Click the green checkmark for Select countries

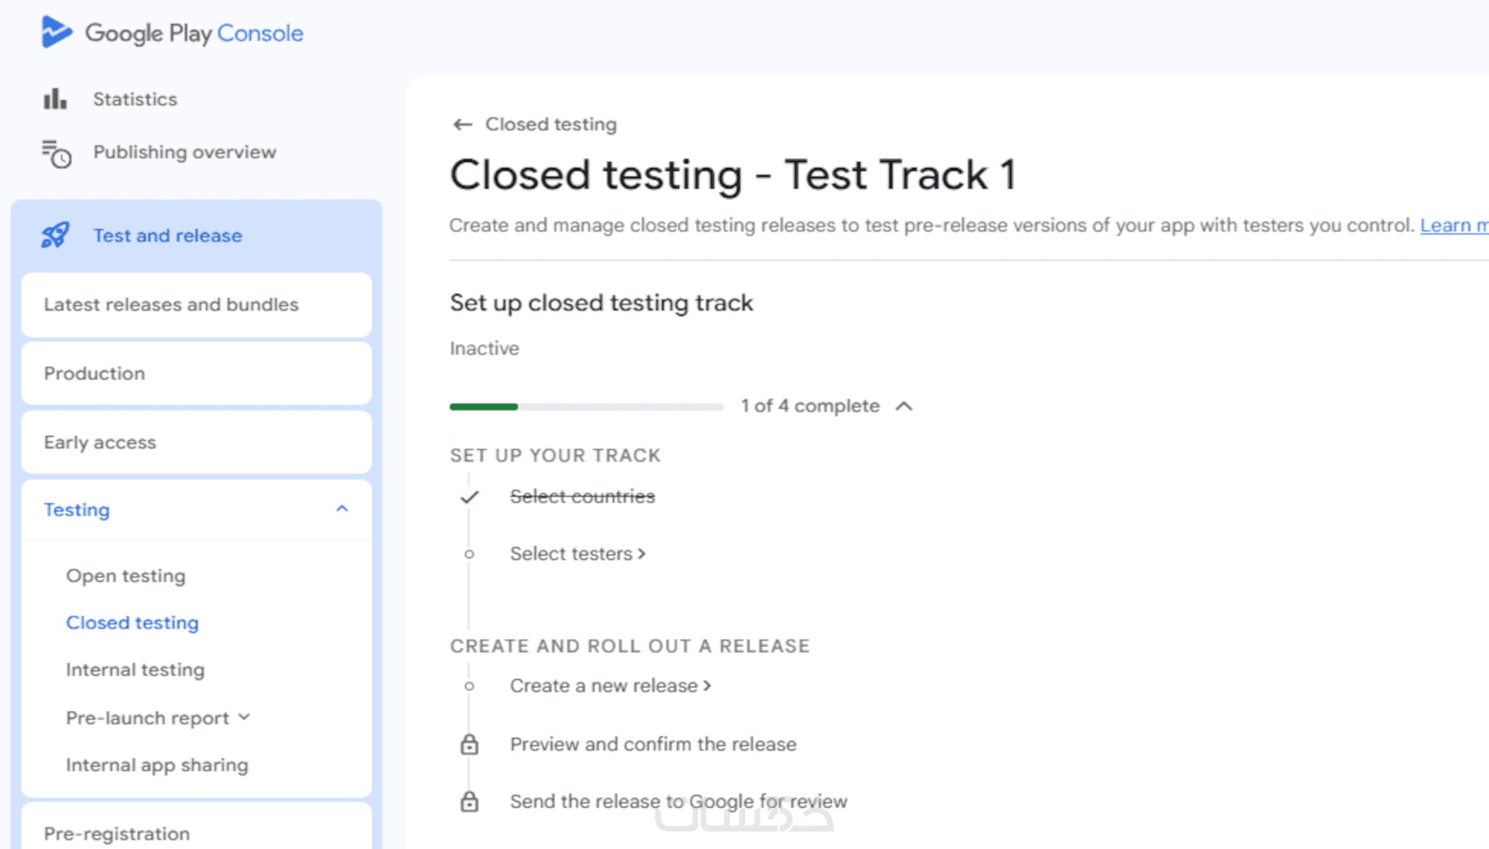pyautogui.click(x=469, y=497)
